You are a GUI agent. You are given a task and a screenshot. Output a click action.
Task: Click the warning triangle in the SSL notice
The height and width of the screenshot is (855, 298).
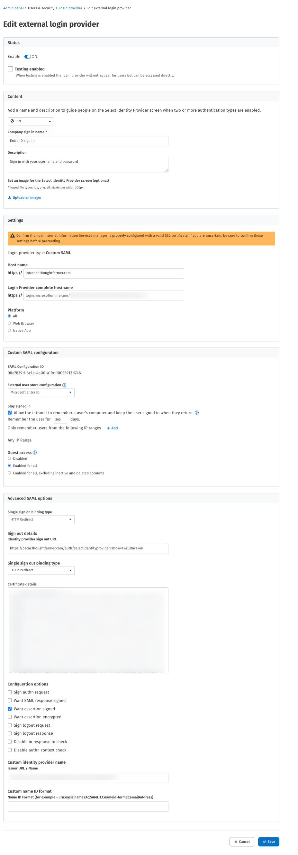12,235
